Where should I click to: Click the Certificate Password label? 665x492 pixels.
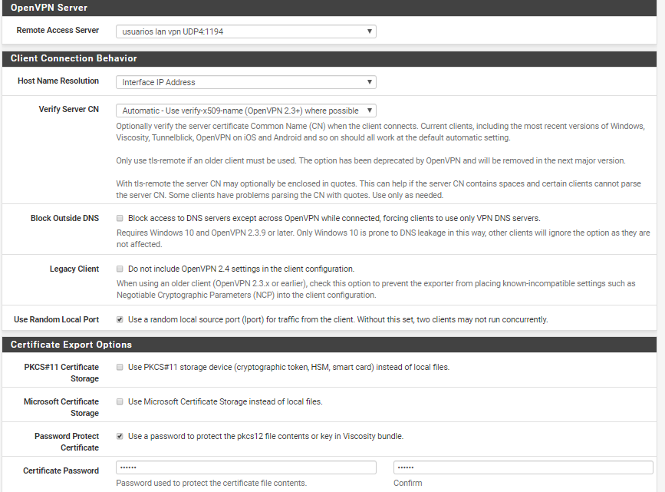pyautogui.click(x=61, y=471)
